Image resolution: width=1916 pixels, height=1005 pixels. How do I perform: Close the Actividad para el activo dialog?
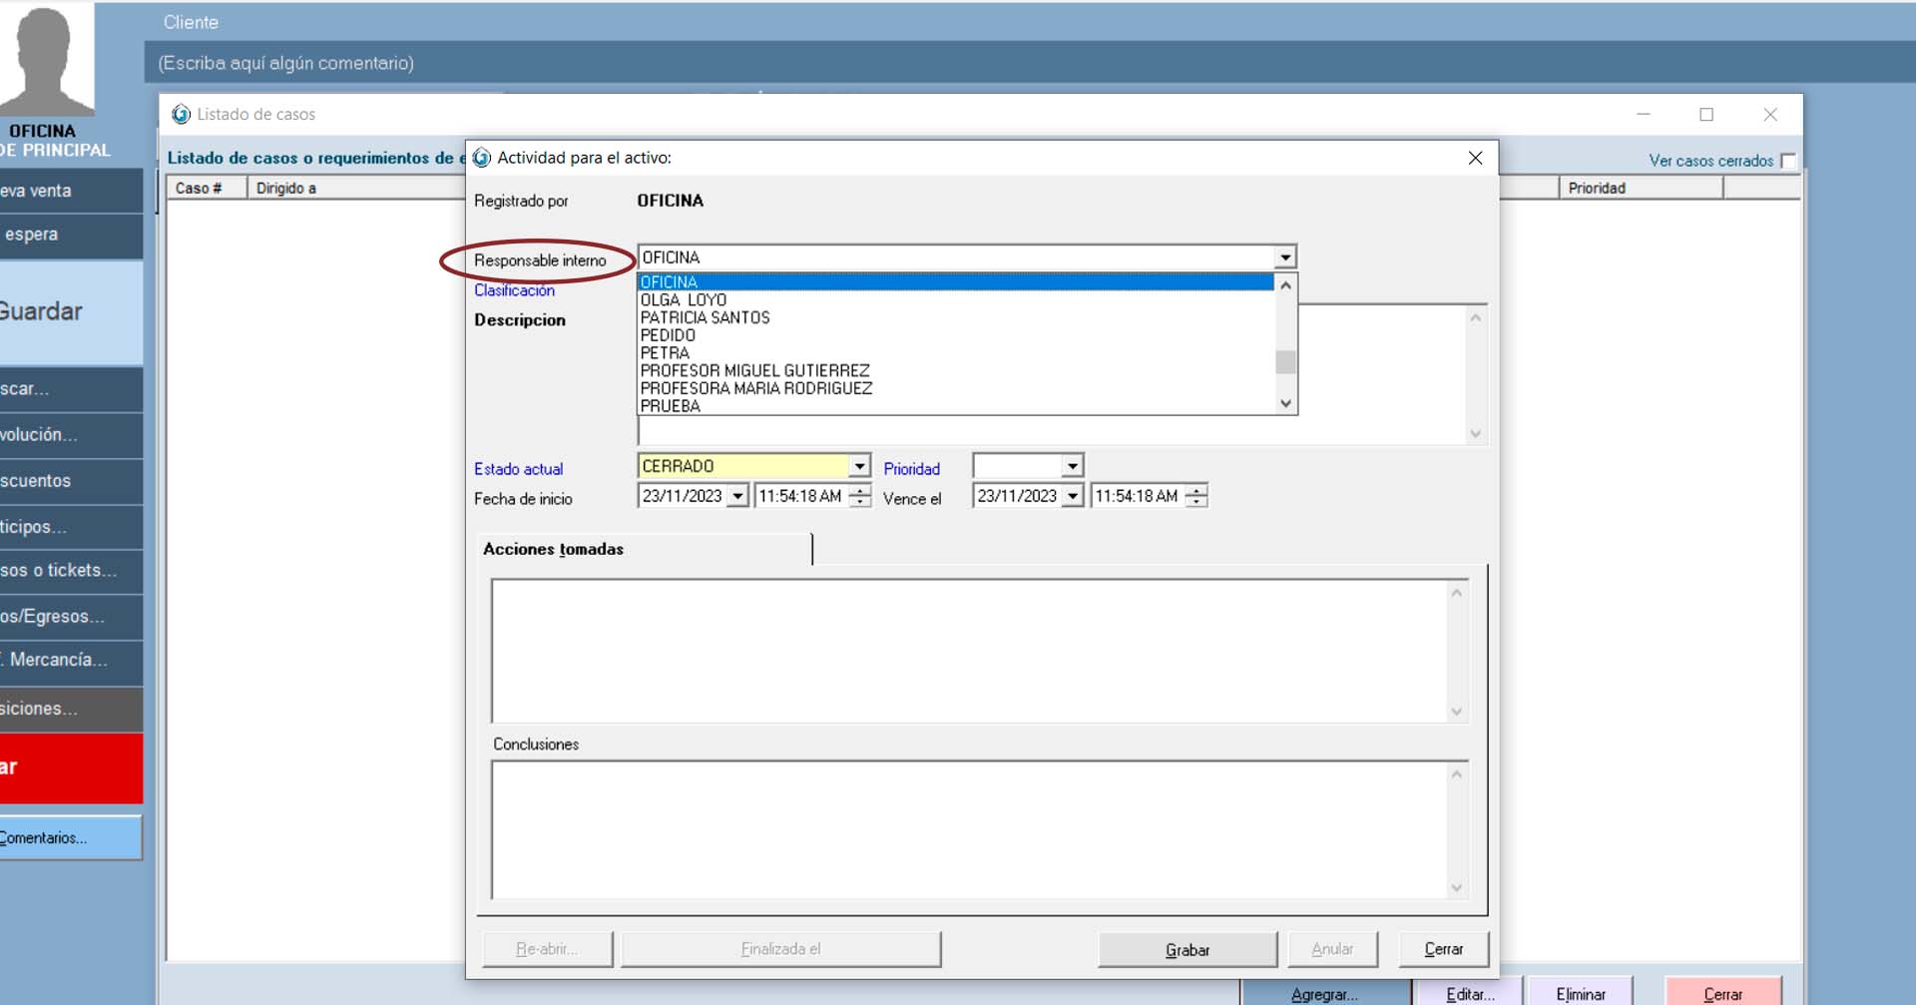[1475, 158]
